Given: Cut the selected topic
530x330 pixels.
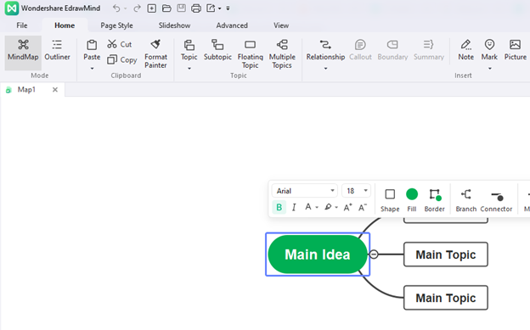Looking at the screenshot, I should pos(120,44).
